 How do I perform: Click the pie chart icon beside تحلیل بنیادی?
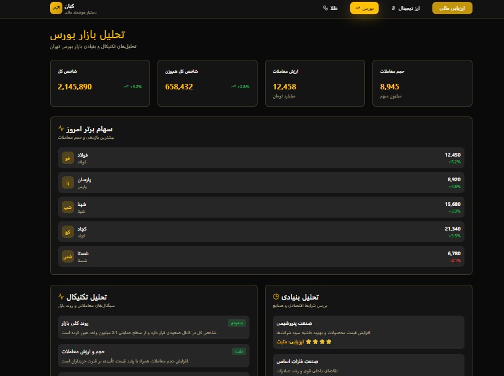[x=275, y=296]
